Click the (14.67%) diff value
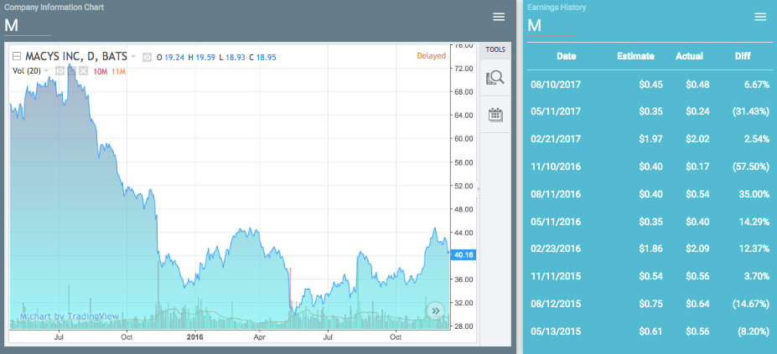Viewport: 777px width, 354px height. (x=751, y=304)
